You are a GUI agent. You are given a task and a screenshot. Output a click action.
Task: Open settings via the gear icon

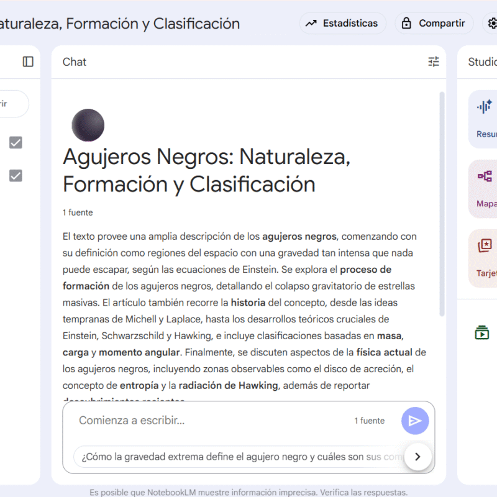point(493,24)
